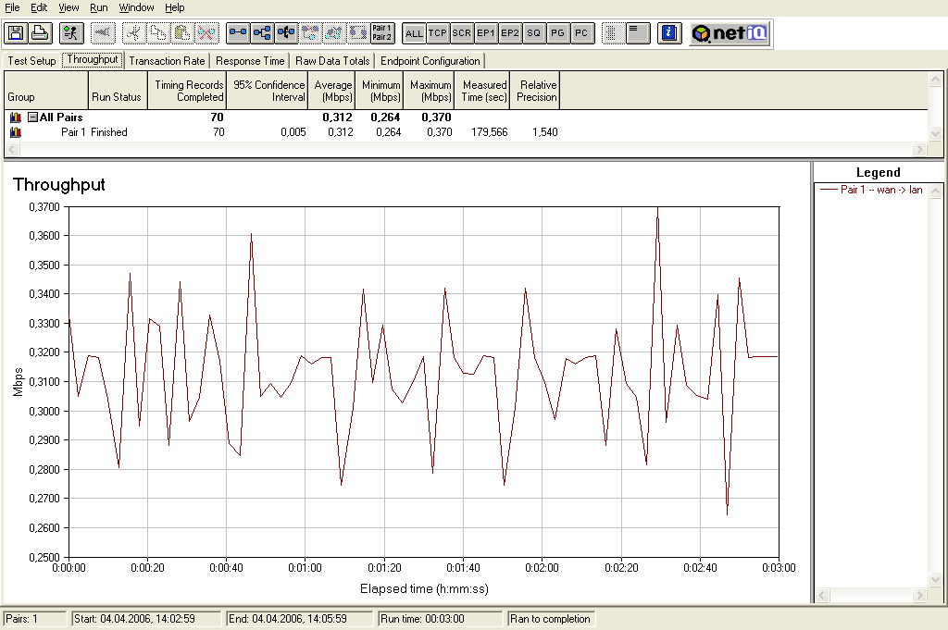
Task: Open the Edit menu
Action: [x=39, y=7]
